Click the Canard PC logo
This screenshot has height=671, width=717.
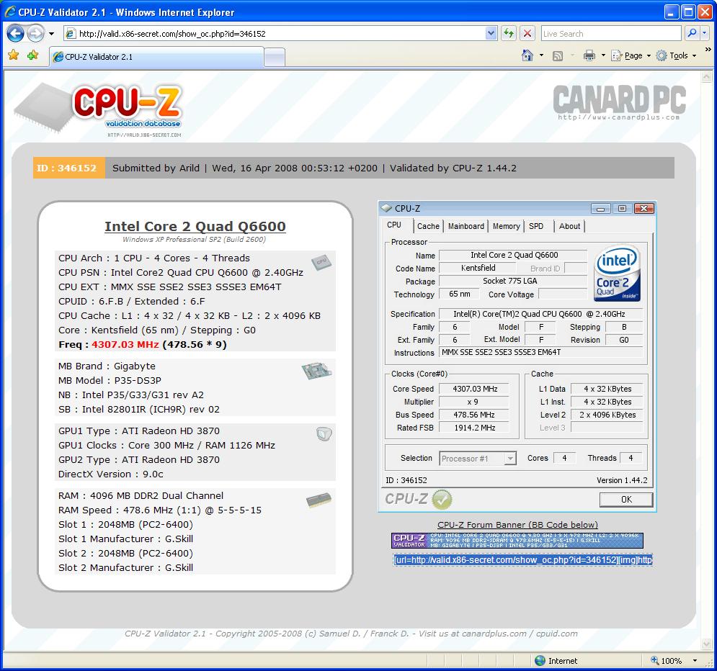619,102
